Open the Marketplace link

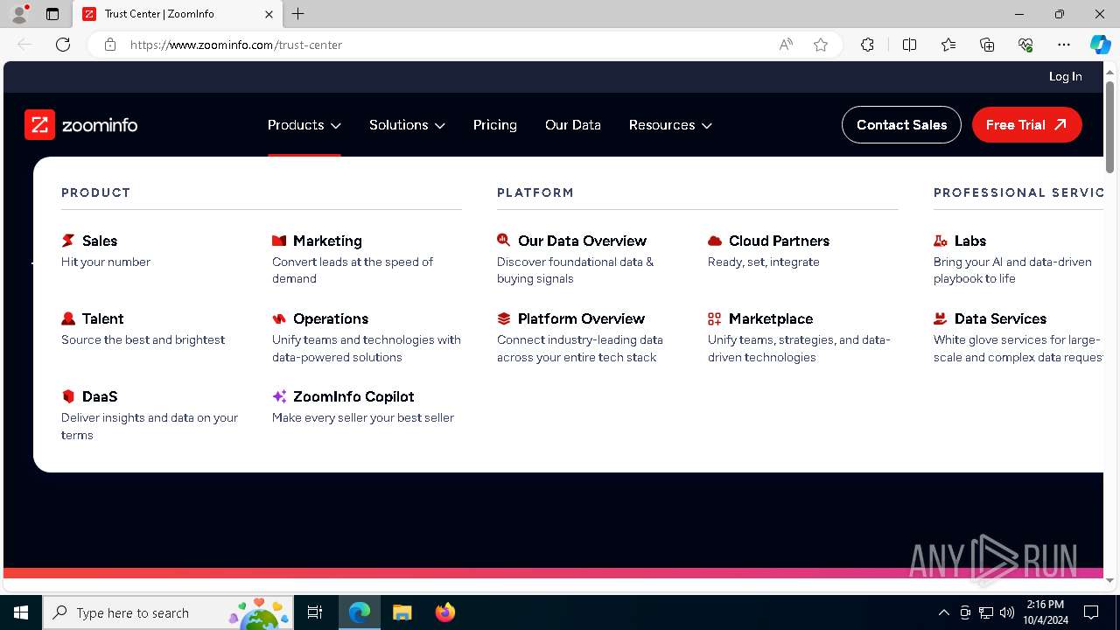pyautogui.click(x=771, y=318)
